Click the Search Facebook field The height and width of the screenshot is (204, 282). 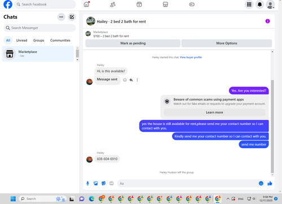pos(45,4)
